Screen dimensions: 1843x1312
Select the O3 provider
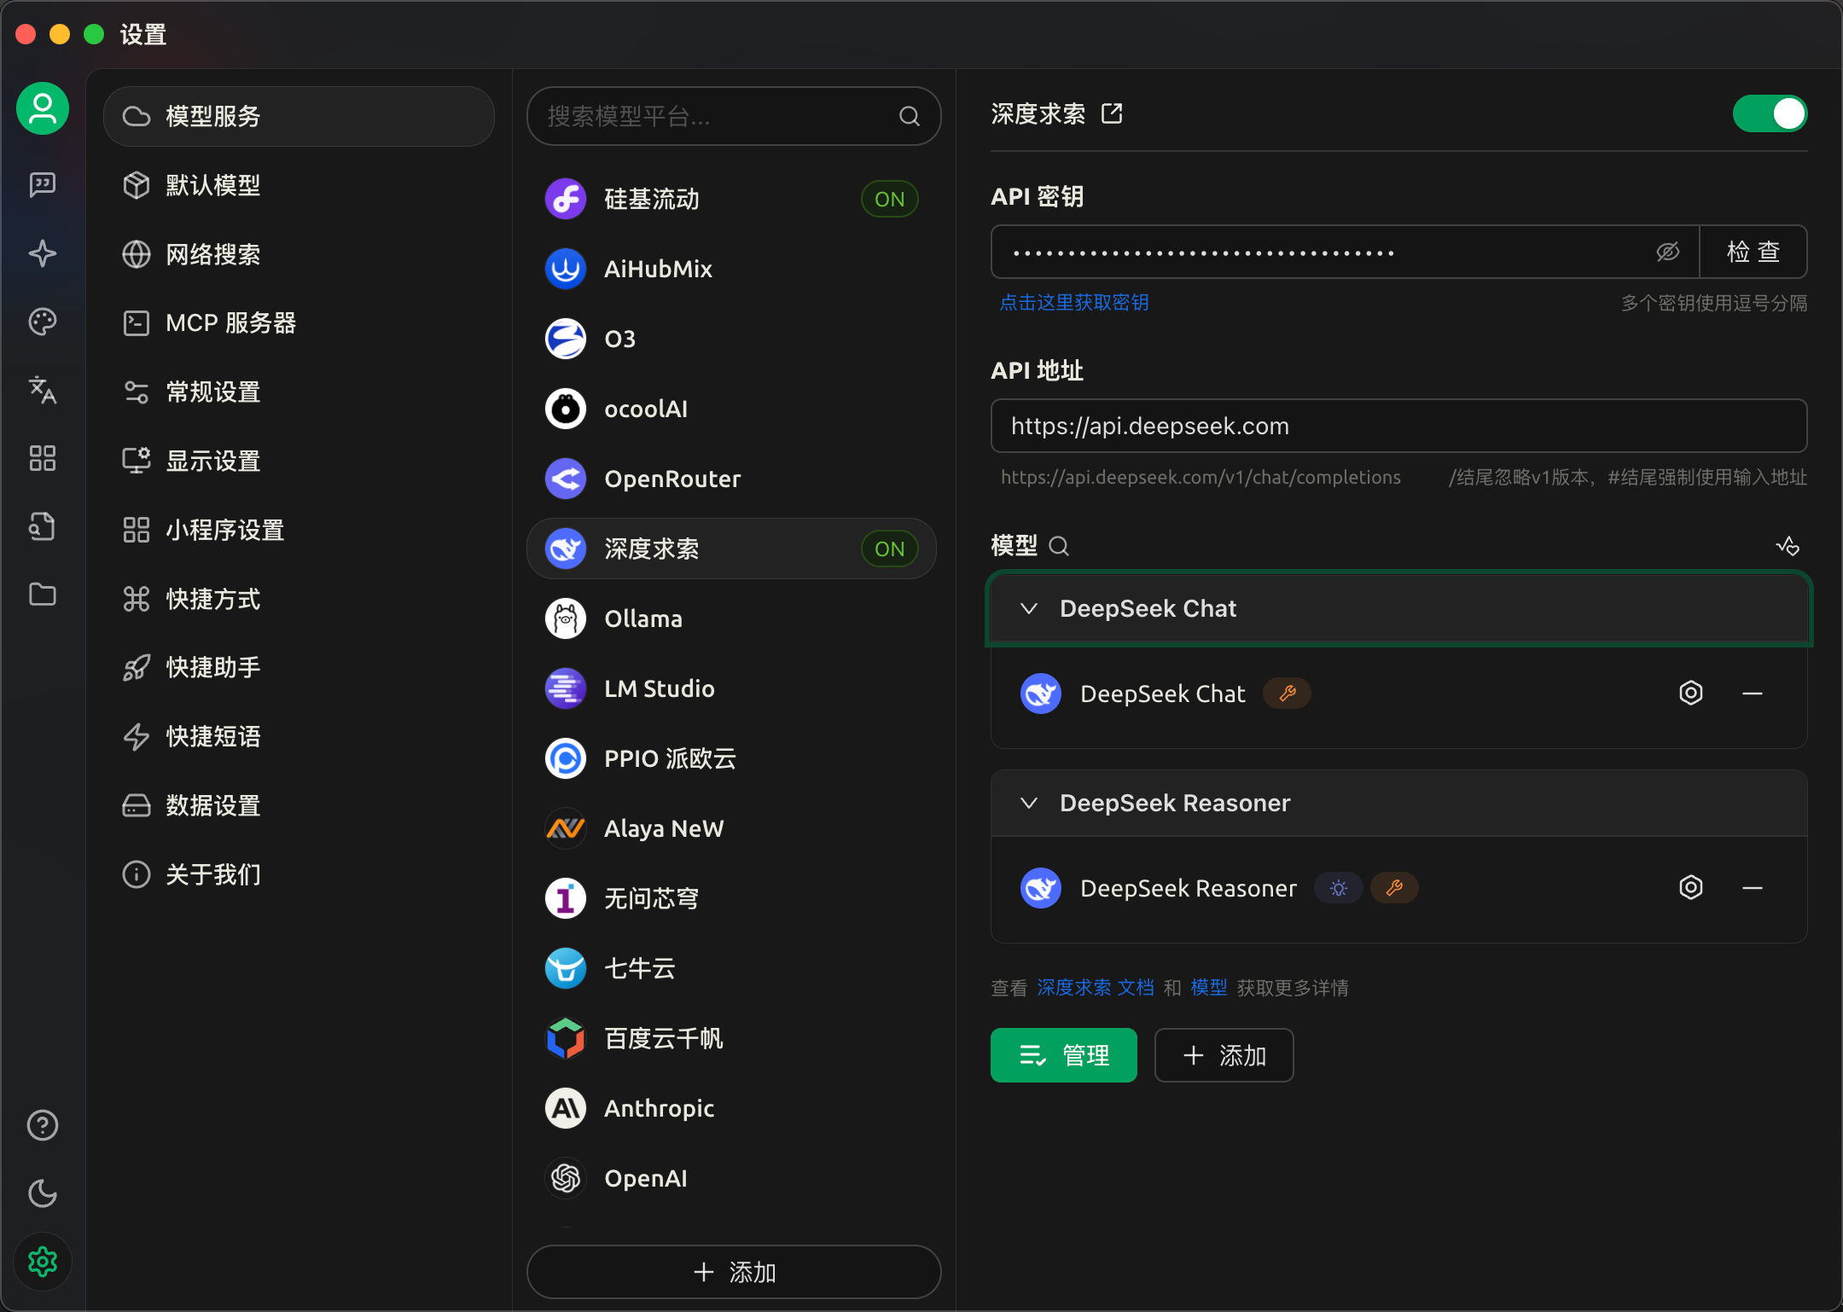point(732,339)
